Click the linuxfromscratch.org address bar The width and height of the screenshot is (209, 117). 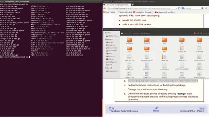pyautogui.click(x=141, y=8)
